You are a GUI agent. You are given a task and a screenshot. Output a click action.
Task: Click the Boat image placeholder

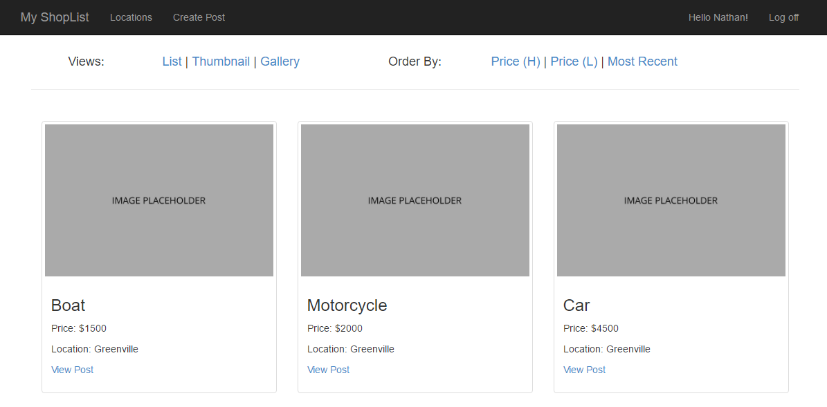(x=159, y=200)
